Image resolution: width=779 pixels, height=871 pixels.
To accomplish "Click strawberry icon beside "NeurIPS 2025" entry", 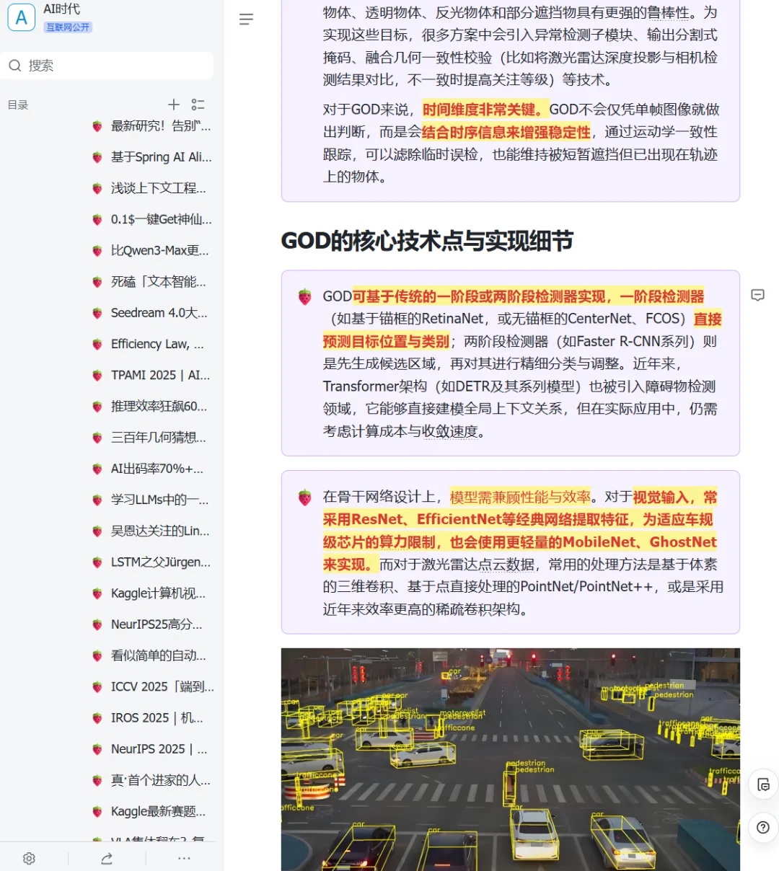I will [97, 749].
